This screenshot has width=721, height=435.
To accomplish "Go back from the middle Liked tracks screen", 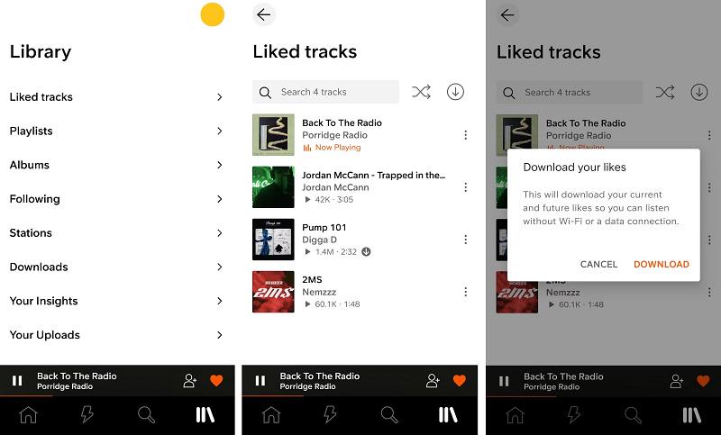I will pyautogui.click(x=263, y=14).
